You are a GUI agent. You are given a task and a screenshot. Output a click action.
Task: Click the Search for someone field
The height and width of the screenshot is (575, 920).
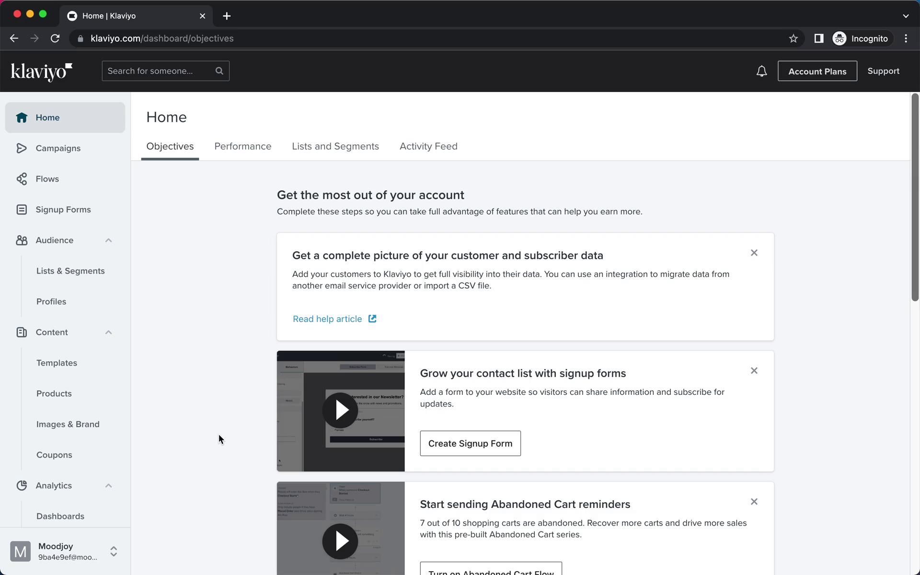[x=158, y=71]
